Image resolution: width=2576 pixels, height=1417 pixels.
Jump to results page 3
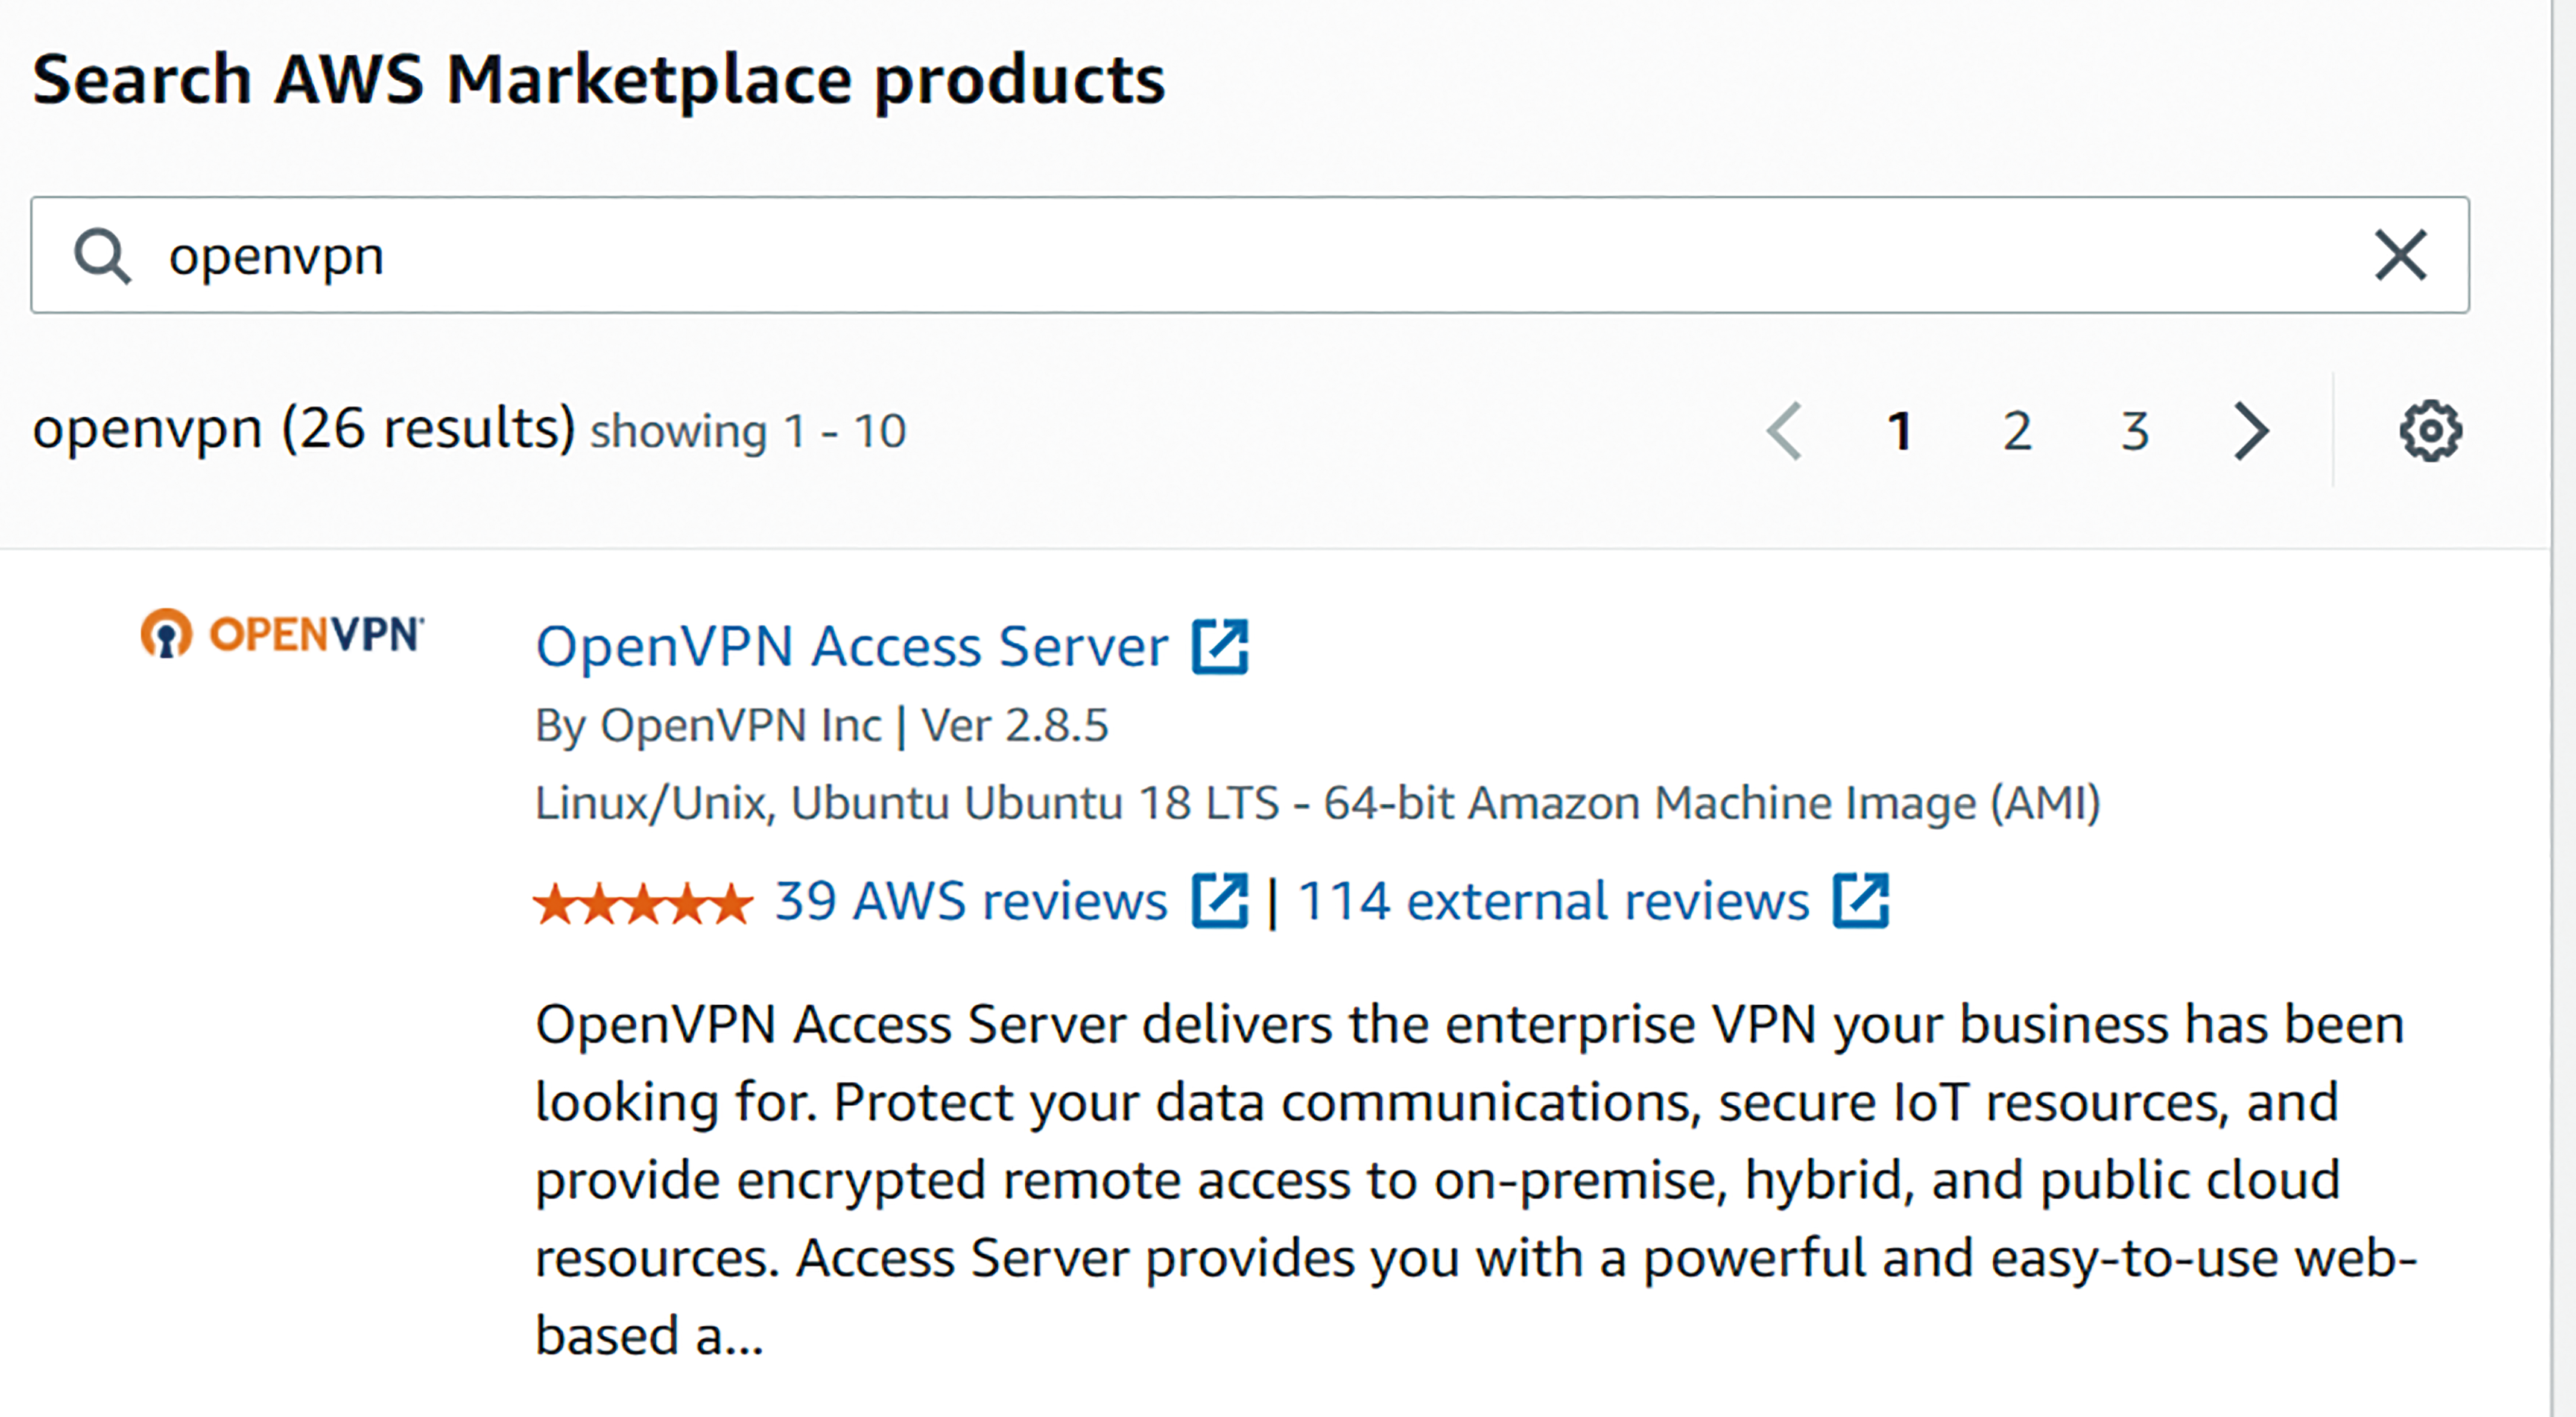[2135, 431]
